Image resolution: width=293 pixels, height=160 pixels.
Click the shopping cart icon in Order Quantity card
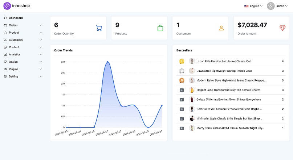(x=99, y=28)
